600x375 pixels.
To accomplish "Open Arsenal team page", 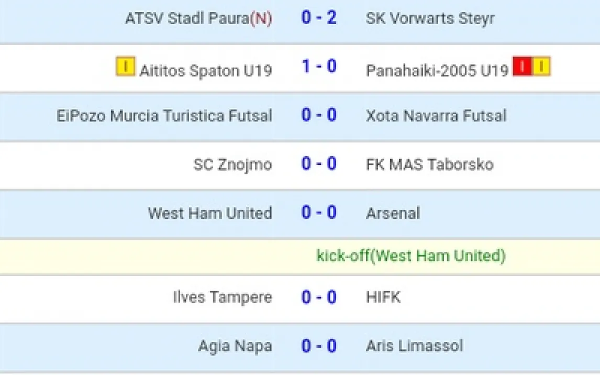I will 393,213.
